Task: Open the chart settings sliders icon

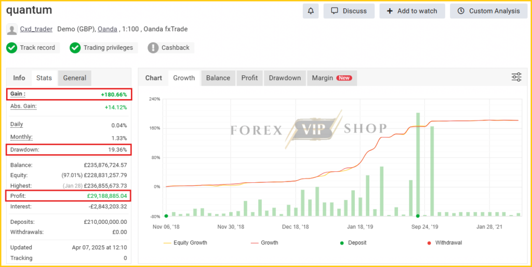Action: [x=516, y=77]
